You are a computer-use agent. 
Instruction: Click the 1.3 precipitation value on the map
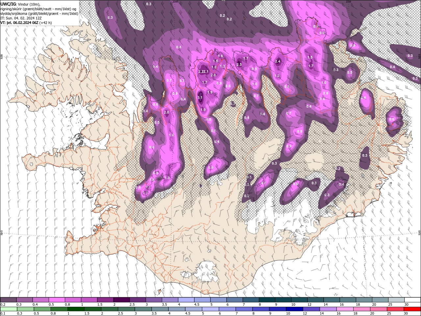(167, 178)
